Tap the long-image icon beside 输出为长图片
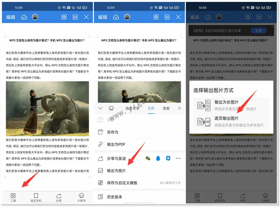Viewport: 280px width, 207px height. [x=204, y=105]
